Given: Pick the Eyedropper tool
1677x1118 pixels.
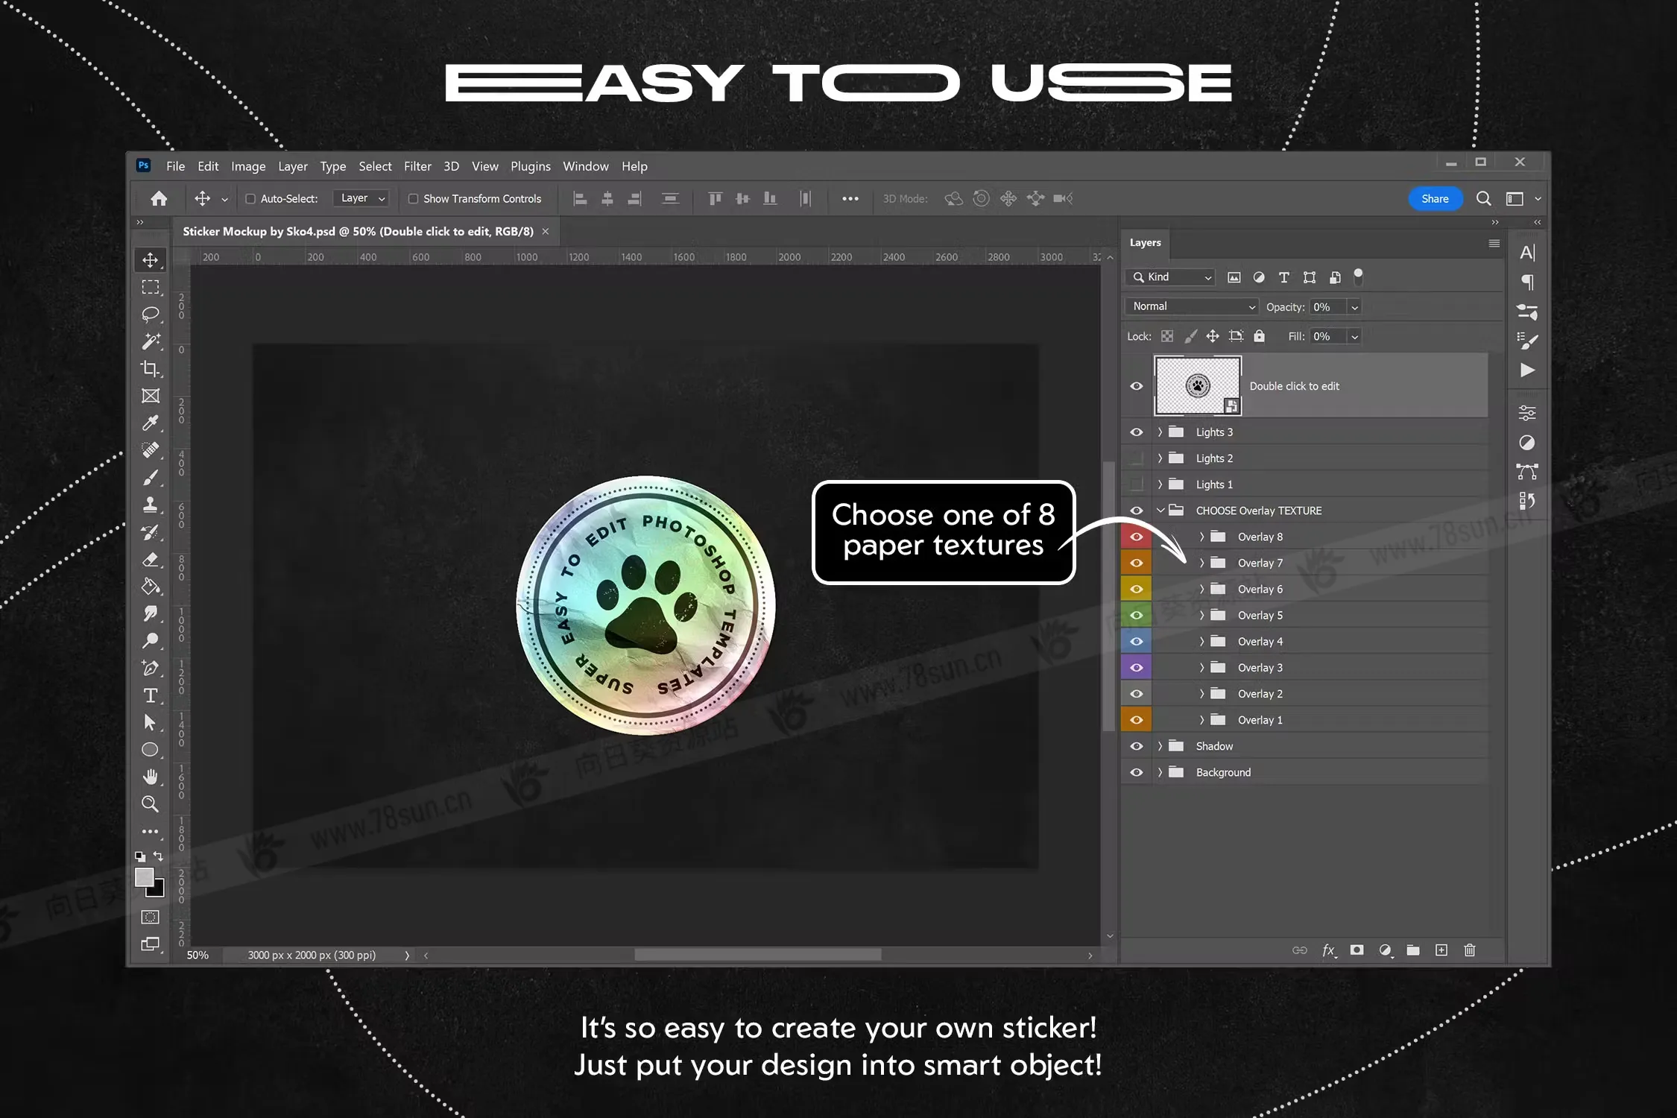Looking at the screenshot, I should click(150, 423).
